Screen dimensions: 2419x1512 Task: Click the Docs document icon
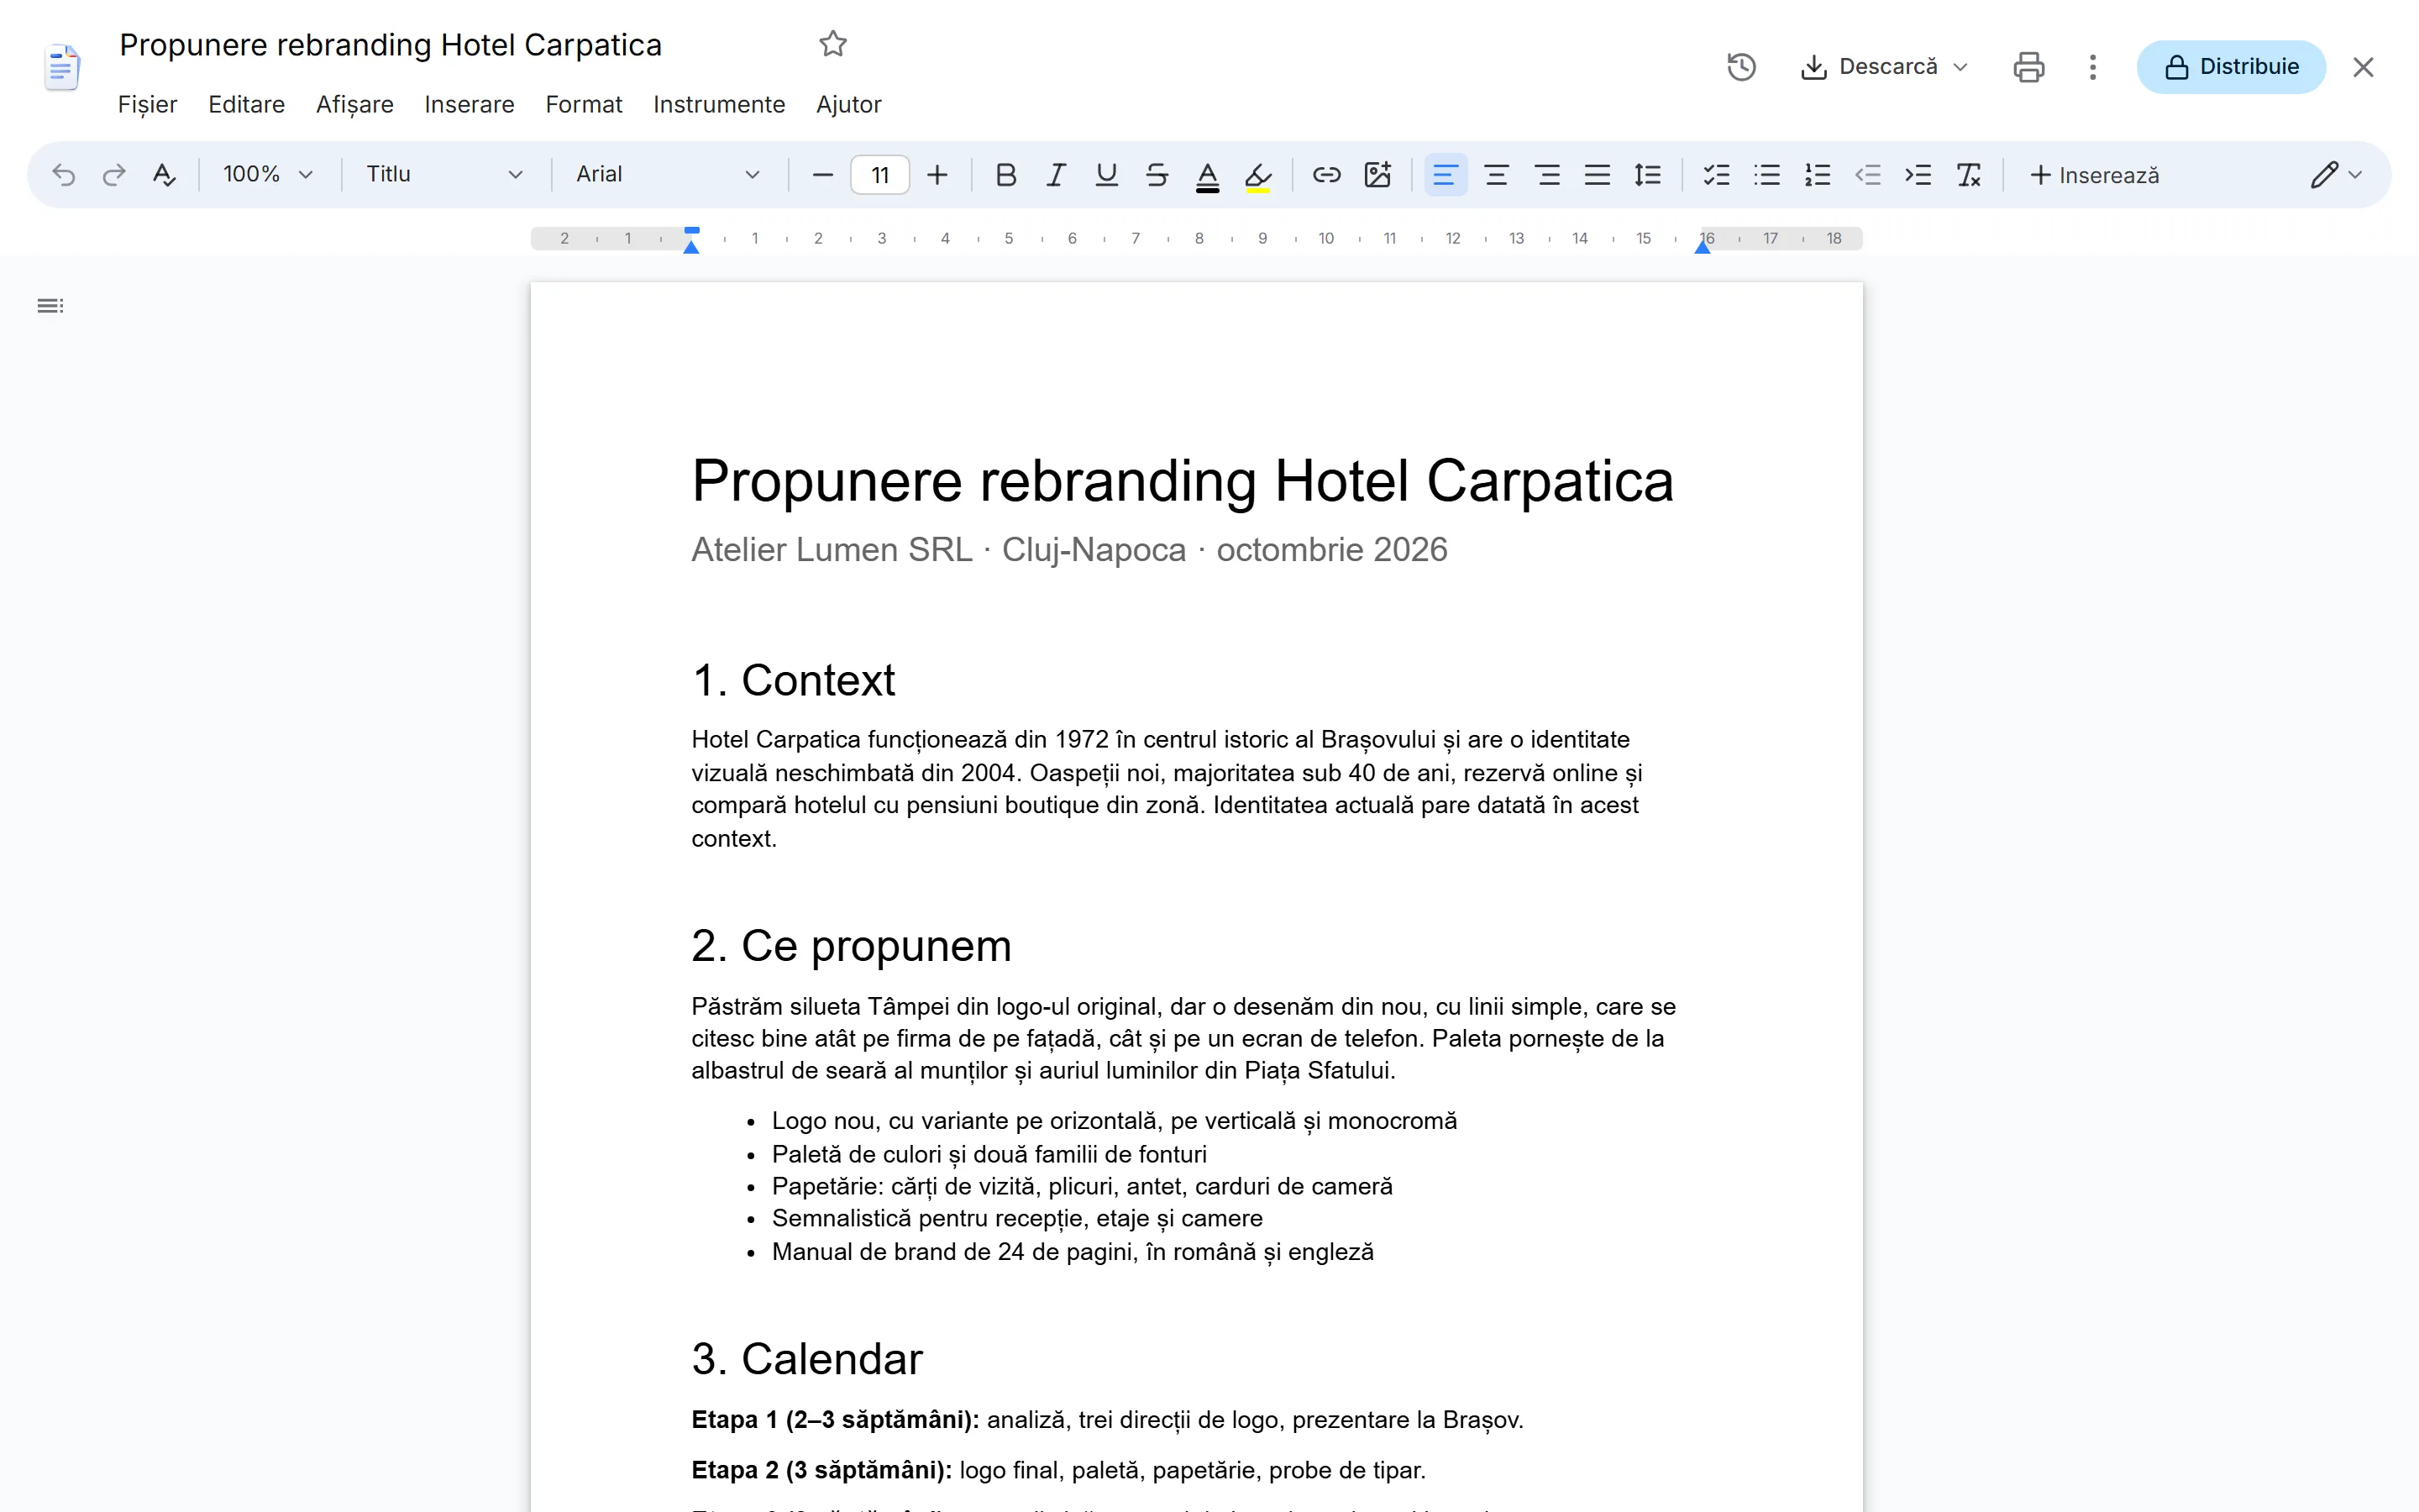tap(62, 67)
